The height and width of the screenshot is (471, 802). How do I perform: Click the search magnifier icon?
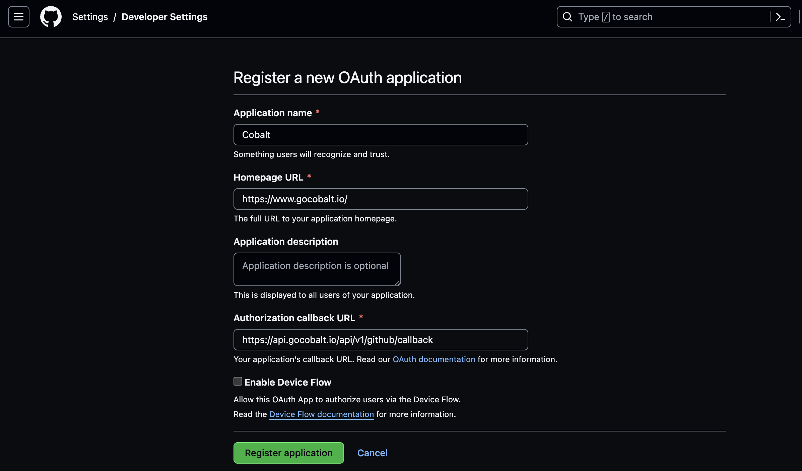click(x=567, y=17)
